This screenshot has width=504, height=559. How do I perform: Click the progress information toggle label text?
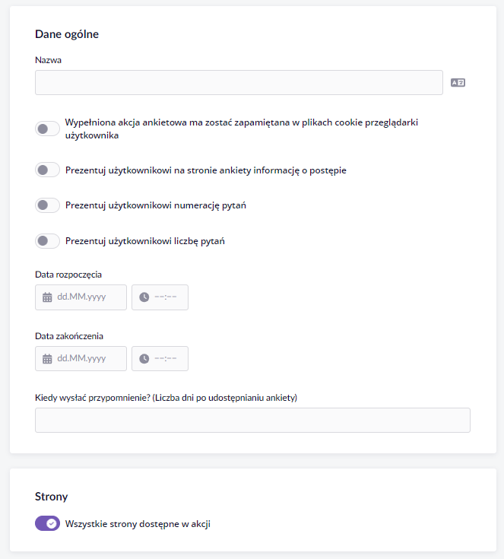206,170
